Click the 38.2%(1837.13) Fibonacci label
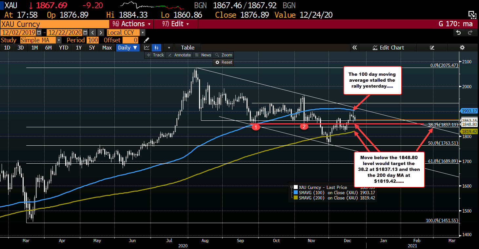The height and width of the screenshot is (249, 479). [x=443, y=125]
